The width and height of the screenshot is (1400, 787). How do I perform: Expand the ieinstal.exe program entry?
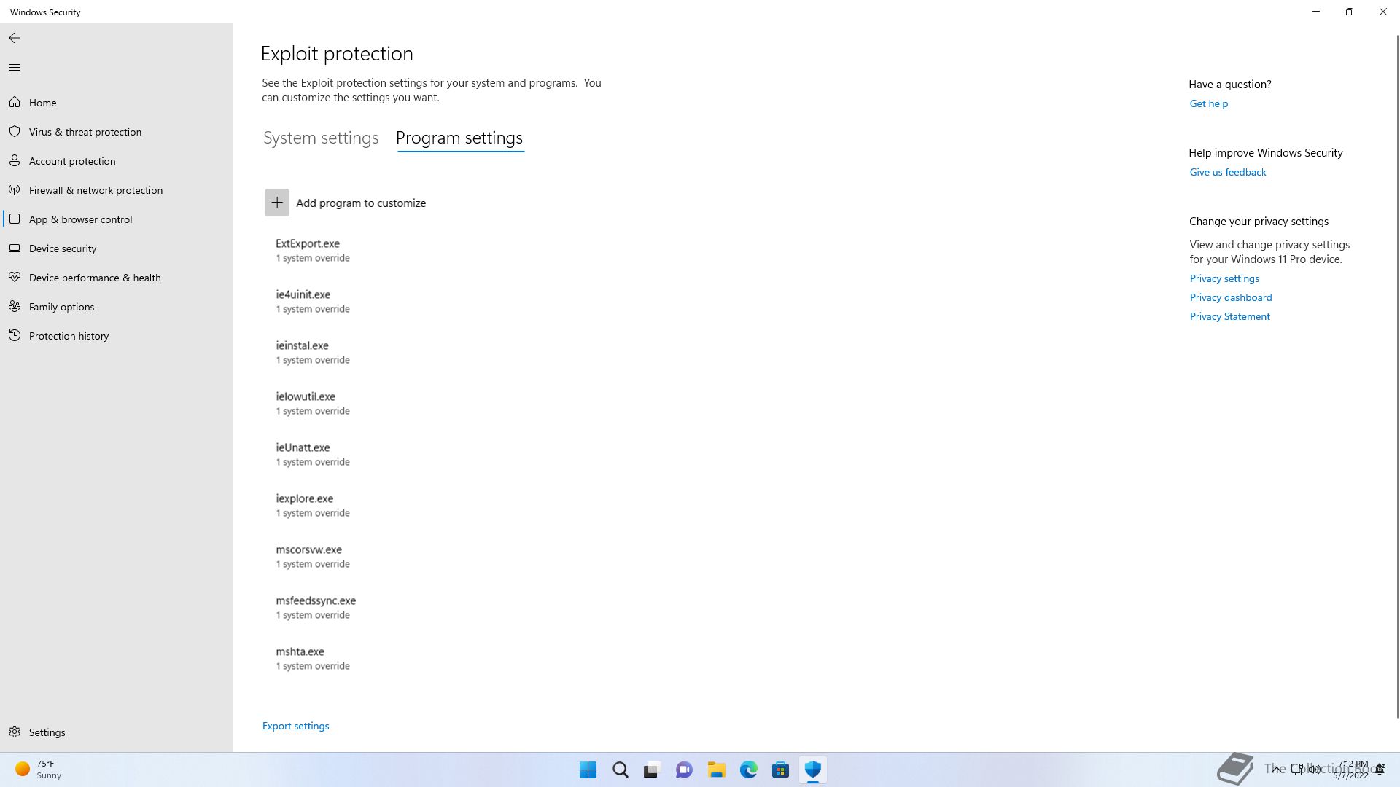313,352
